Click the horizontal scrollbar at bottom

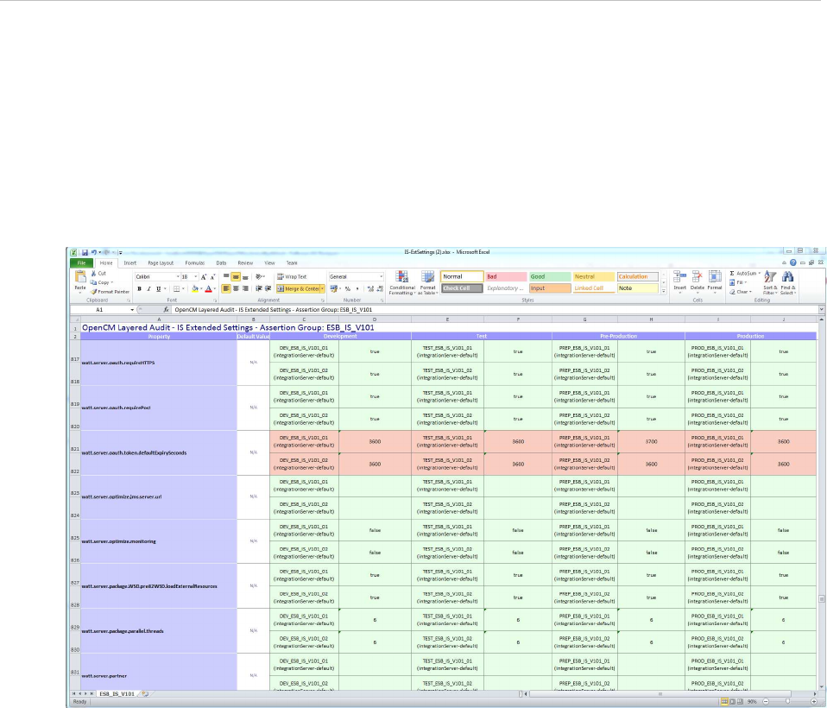(x=660, y=694)
